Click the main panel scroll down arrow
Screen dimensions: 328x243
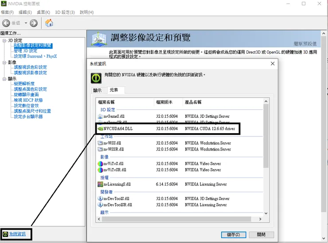[324, 239]
